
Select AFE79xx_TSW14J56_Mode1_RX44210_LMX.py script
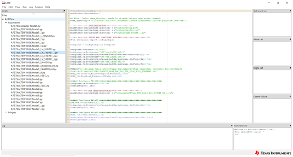34,66
